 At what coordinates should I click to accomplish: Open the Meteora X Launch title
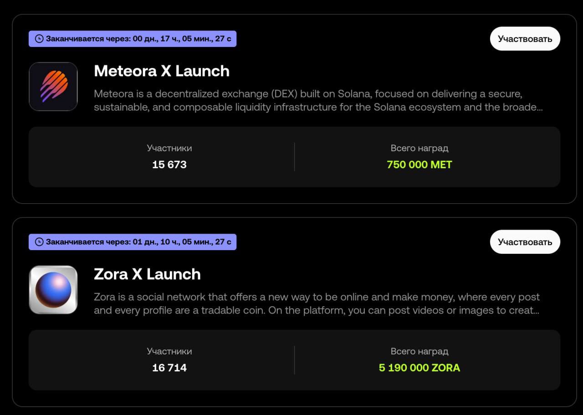161,71
